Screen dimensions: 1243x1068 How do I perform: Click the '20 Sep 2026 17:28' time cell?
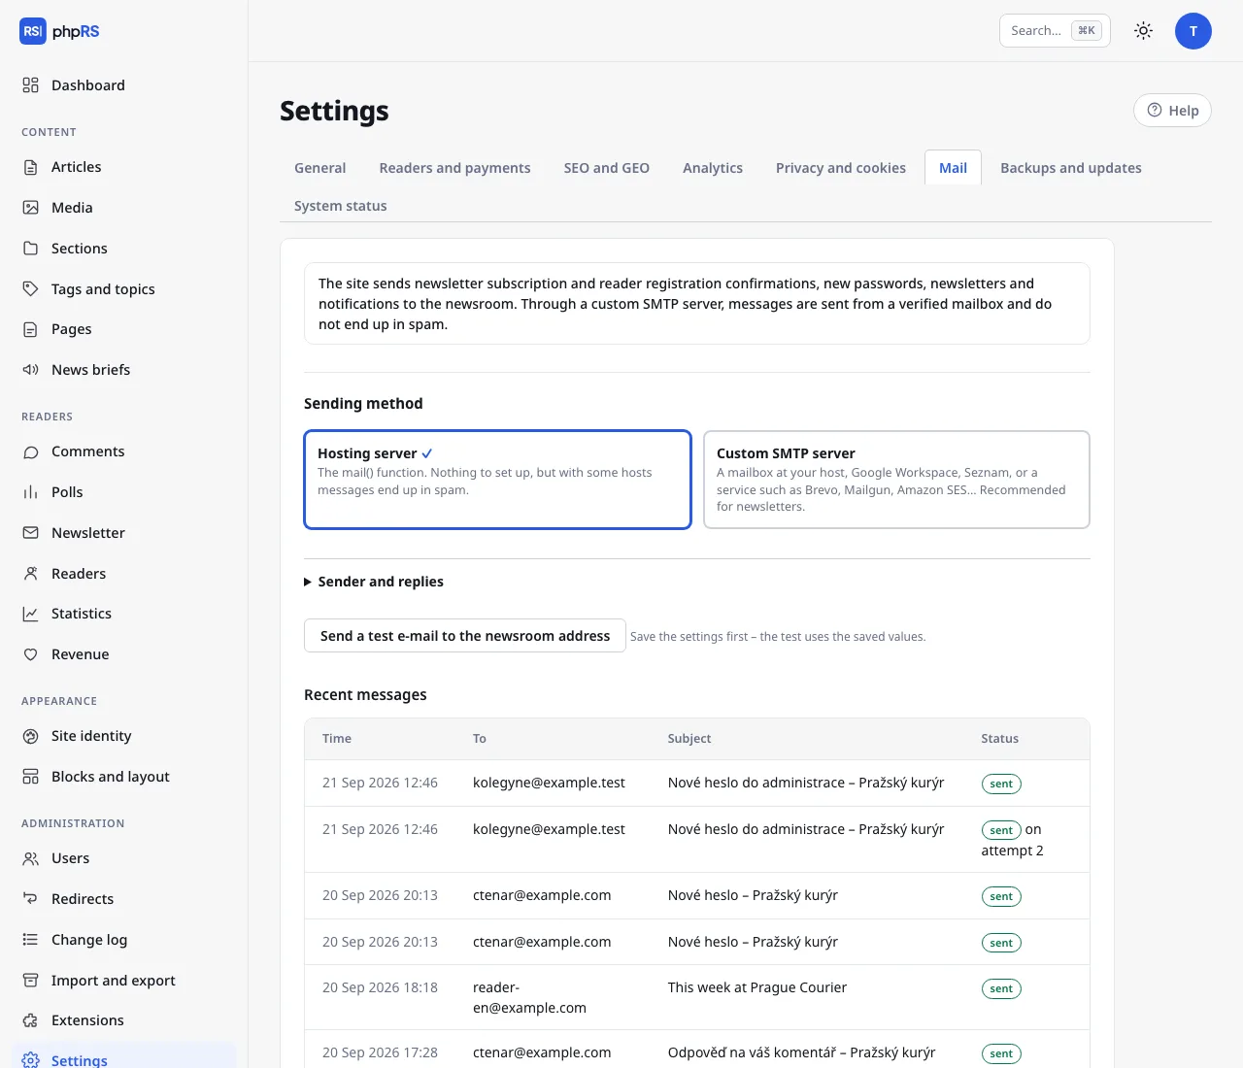[x=380, y=1052]
